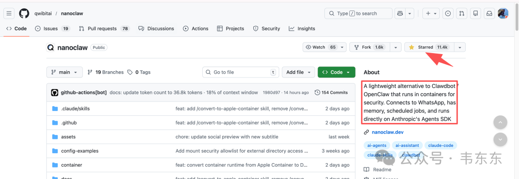Open your issues icon in header
519x179 pixels.
(448, 13)
